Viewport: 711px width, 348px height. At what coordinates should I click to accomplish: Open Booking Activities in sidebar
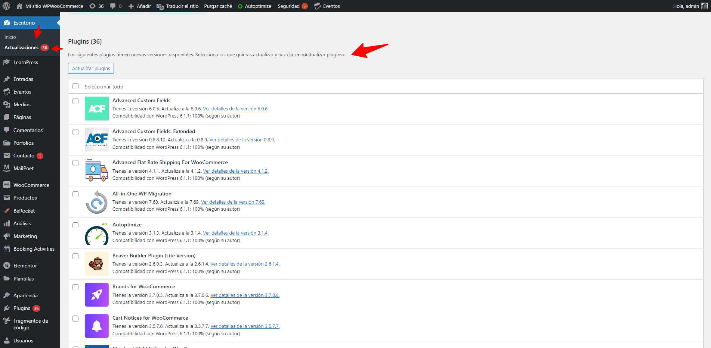click(30, 249)
